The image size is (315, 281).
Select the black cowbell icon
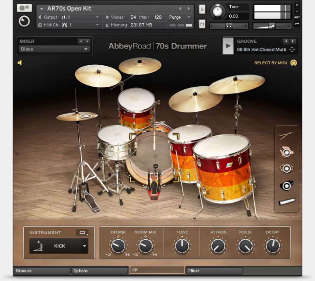[286, 185]
